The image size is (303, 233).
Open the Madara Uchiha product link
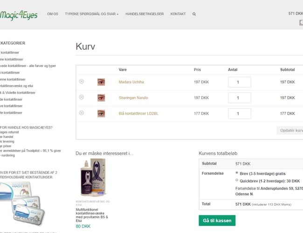click(x=131, y=82)
